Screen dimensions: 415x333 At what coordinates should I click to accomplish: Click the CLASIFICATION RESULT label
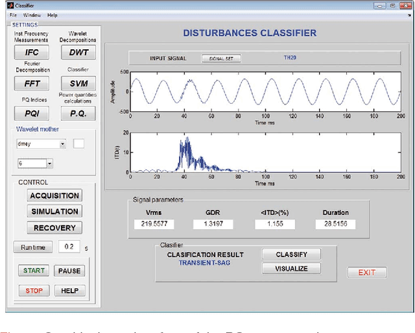(x=206, y=254)
